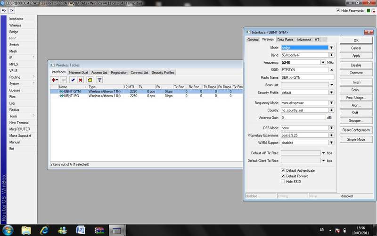
Task: Toggle the Hide Passwords checkbox
Action: coord(338,10)
